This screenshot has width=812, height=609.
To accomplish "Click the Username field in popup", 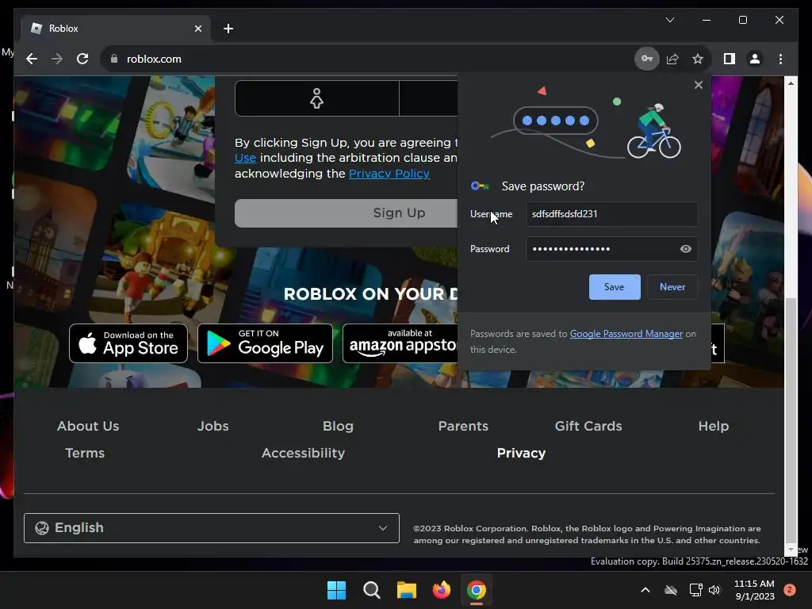I will click(x=611, y=214).
